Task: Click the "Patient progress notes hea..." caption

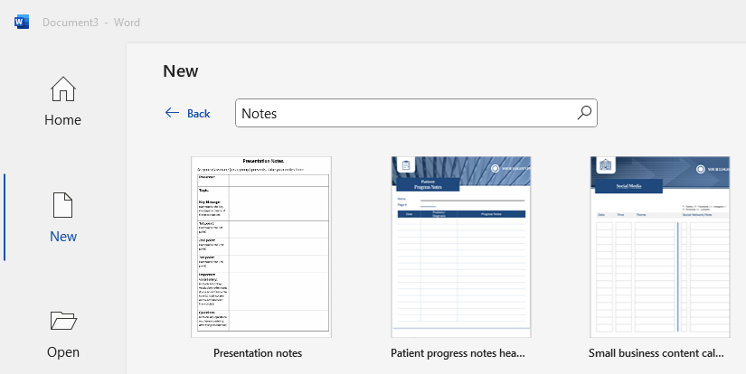Action: tap(458, 353)
